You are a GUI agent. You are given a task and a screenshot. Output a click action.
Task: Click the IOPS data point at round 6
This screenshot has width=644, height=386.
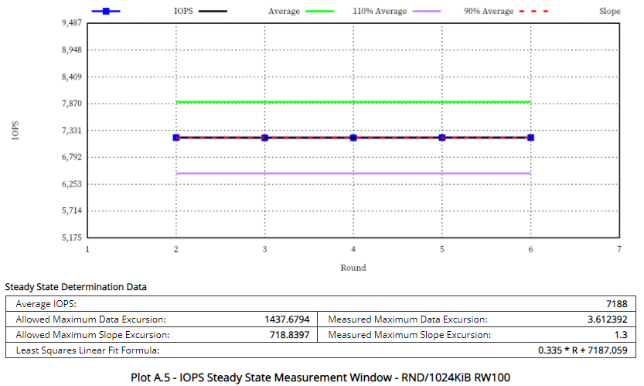point(530,137)
